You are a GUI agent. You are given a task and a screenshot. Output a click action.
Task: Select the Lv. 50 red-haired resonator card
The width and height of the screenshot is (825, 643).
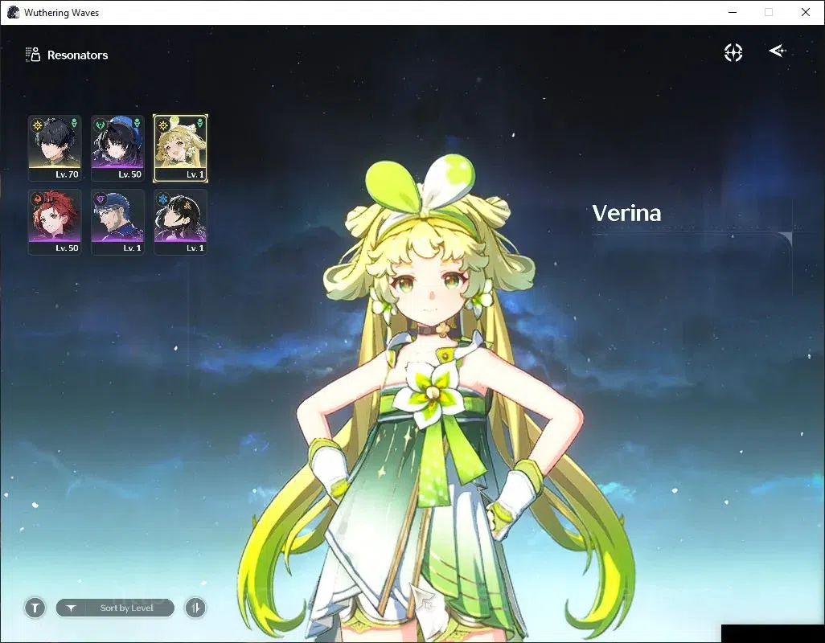[x=55, y=222]
